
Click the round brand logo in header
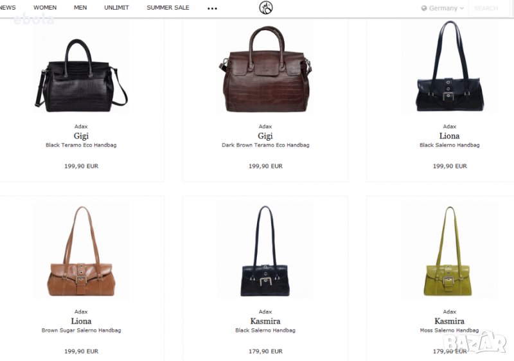[266, 8]
